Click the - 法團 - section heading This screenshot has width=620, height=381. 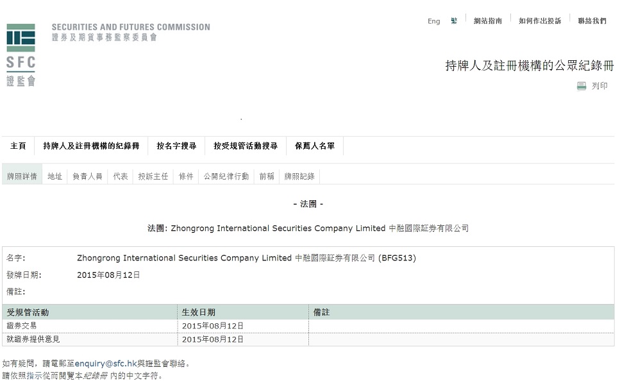308,204
